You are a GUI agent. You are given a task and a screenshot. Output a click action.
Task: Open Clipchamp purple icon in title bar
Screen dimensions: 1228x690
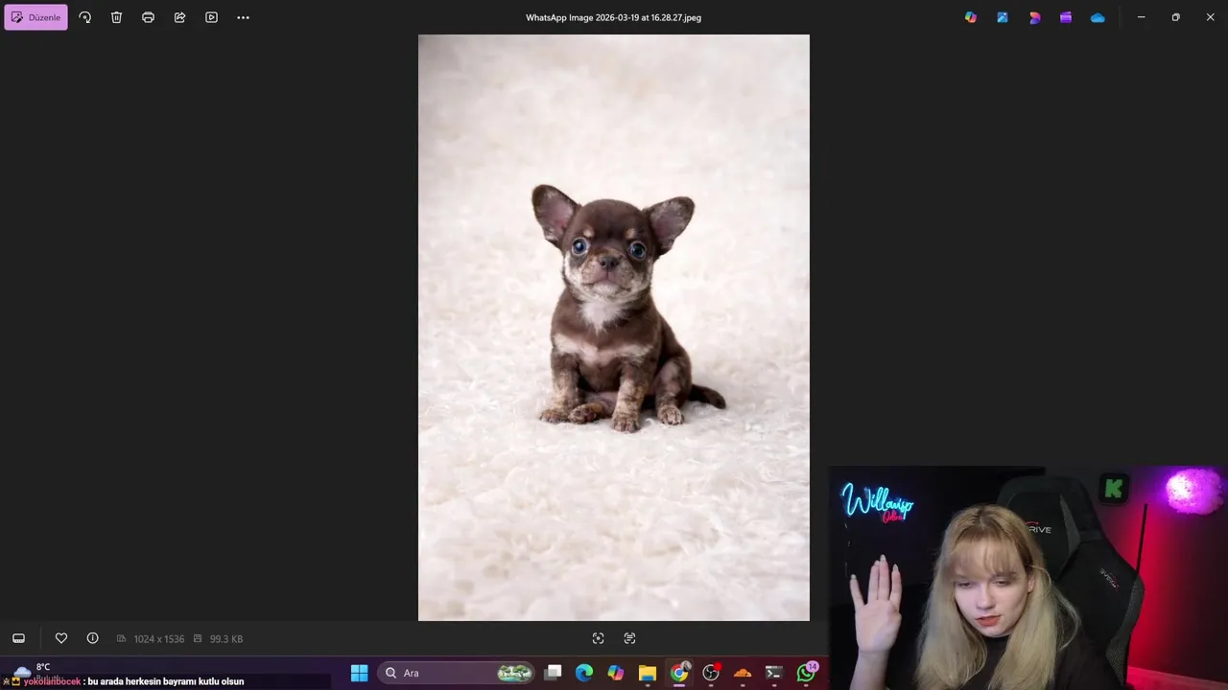coord(1066,17)
